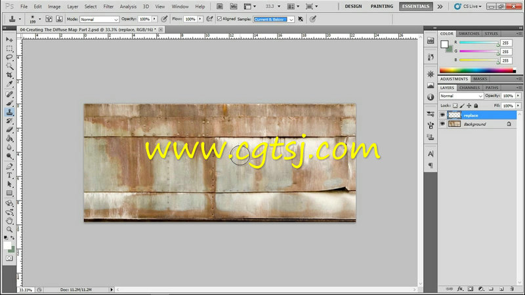The image size is (525, 295).
Task: Select the Horizontal Type tool
Action: 9,175
